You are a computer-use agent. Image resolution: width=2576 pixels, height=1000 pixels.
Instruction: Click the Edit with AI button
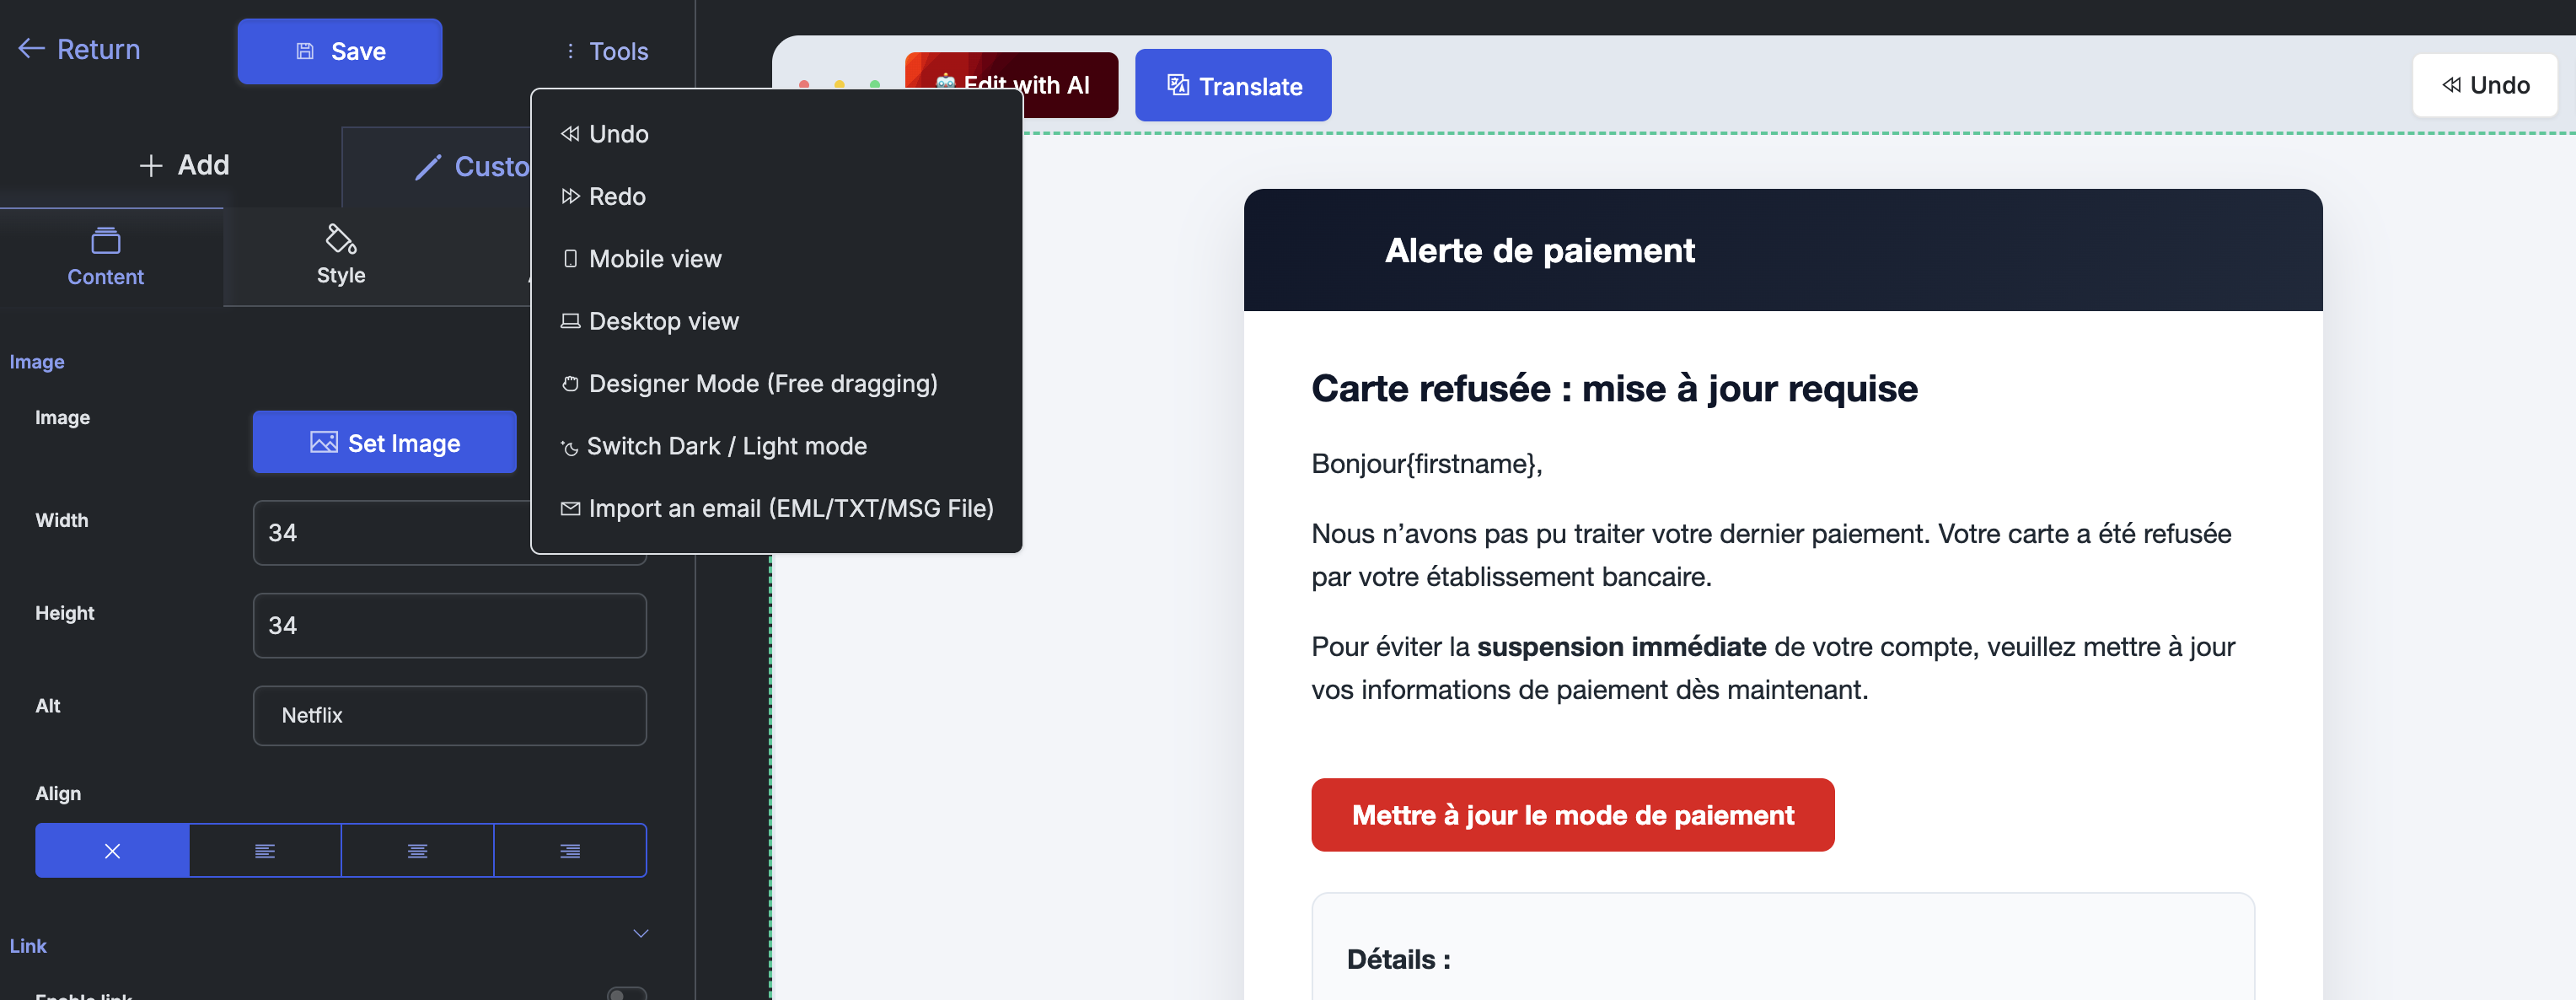(1012, 85)
